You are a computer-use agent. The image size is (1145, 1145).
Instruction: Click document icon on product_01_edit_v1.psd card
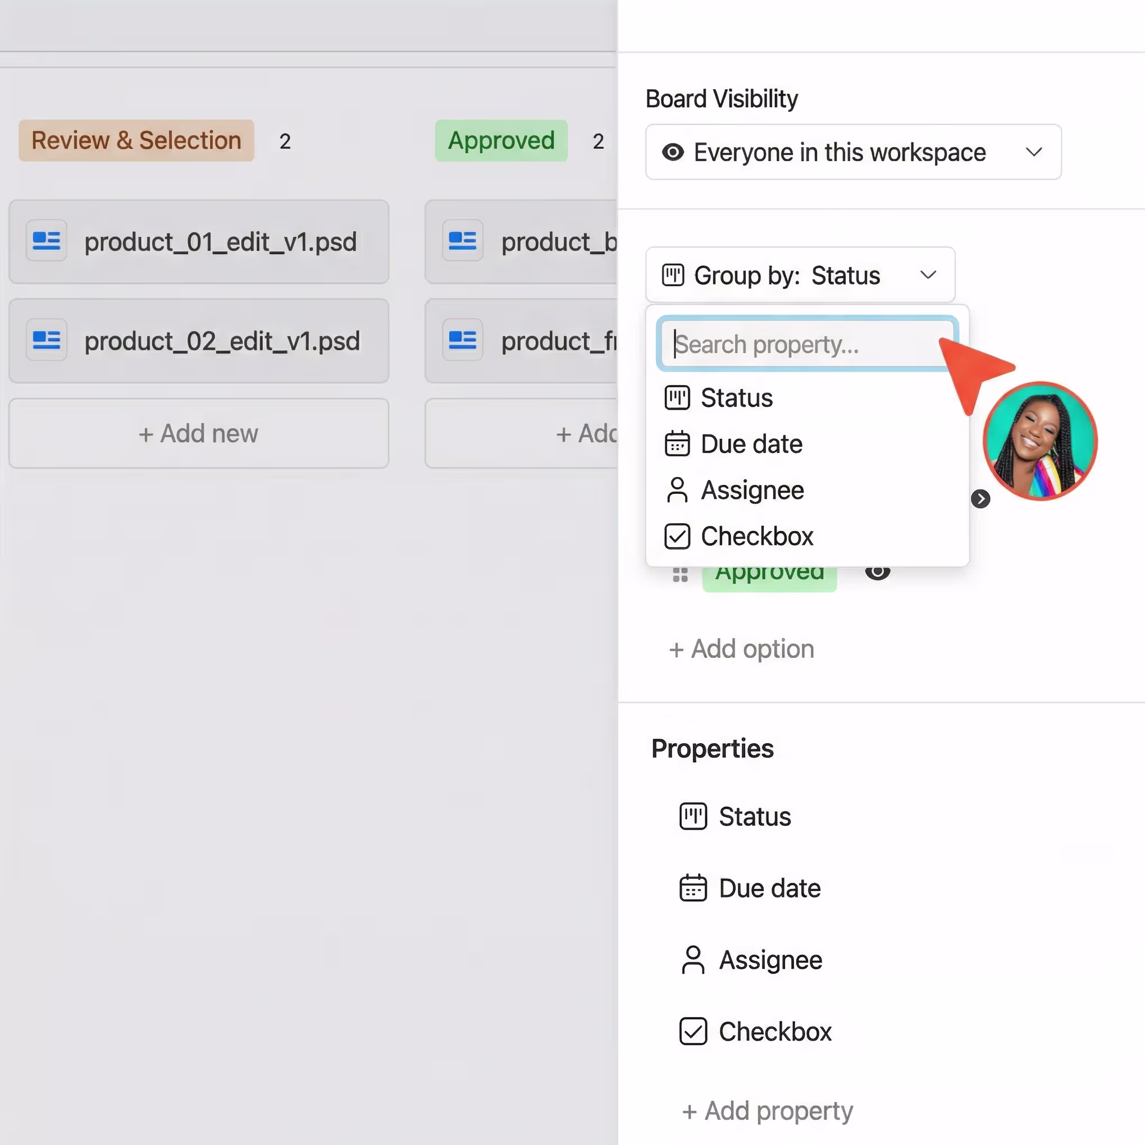[x=46, y=241]
